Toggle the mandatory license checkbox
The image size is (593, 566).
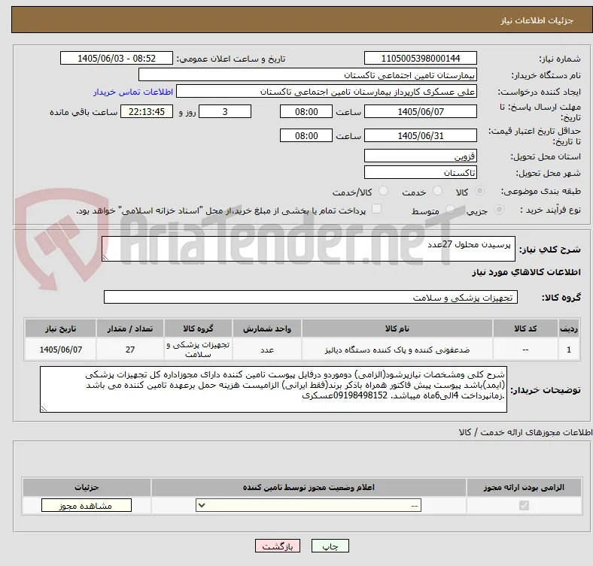pyautogui.click(x=524, y=506)
